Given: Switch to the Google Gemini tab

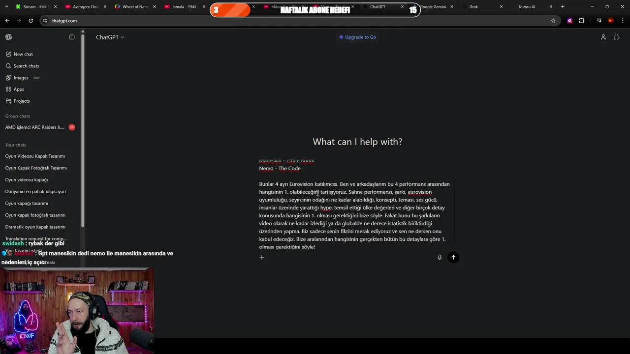Looking at the screenshot, I should [x=433, y=7].
